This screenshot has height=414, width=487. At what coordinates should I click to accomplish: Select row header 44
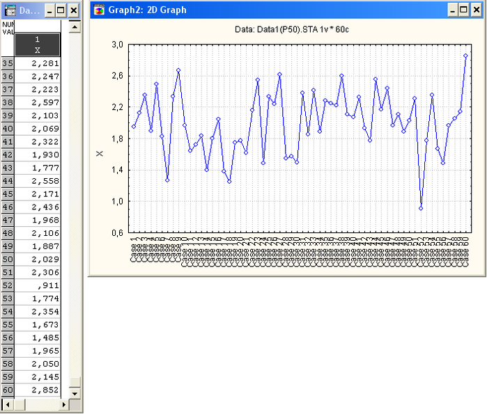[8, 181]
